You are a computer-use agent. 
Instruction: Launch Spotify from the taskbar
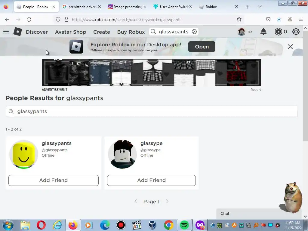(184, 225)
